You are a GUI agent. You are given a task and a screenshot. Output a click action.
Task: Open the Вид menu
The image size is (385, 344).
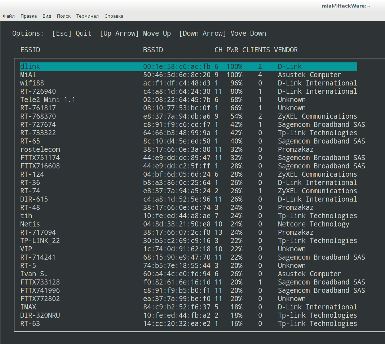(47, 16)
